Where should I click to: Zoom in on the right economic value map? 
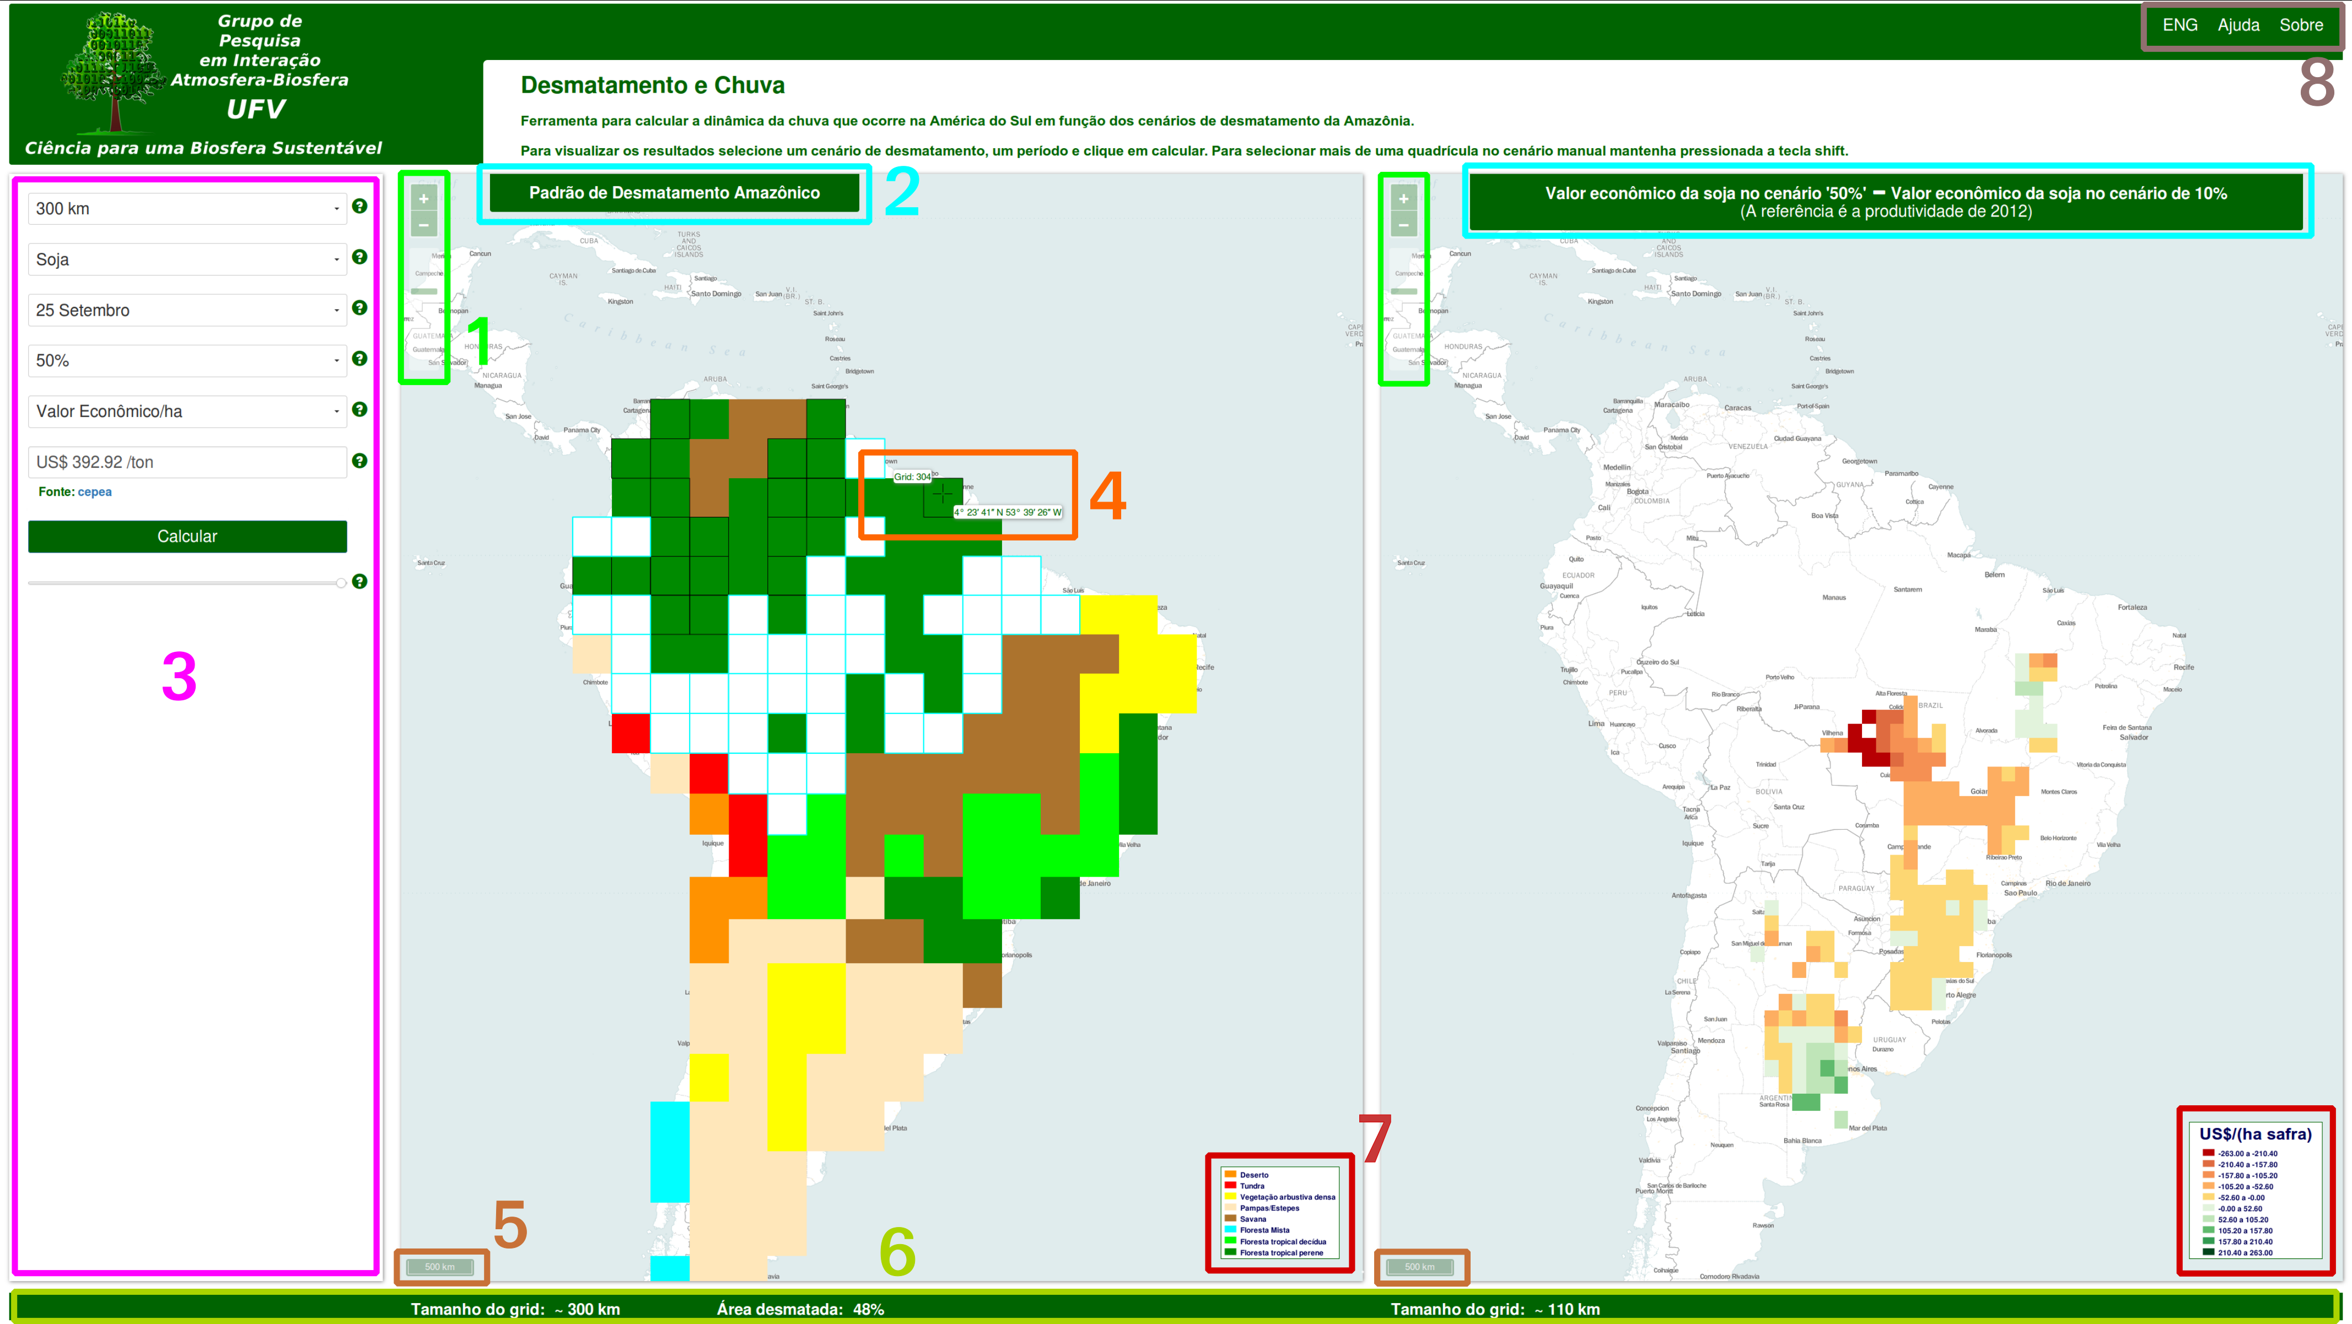[x=1403, y=198]
